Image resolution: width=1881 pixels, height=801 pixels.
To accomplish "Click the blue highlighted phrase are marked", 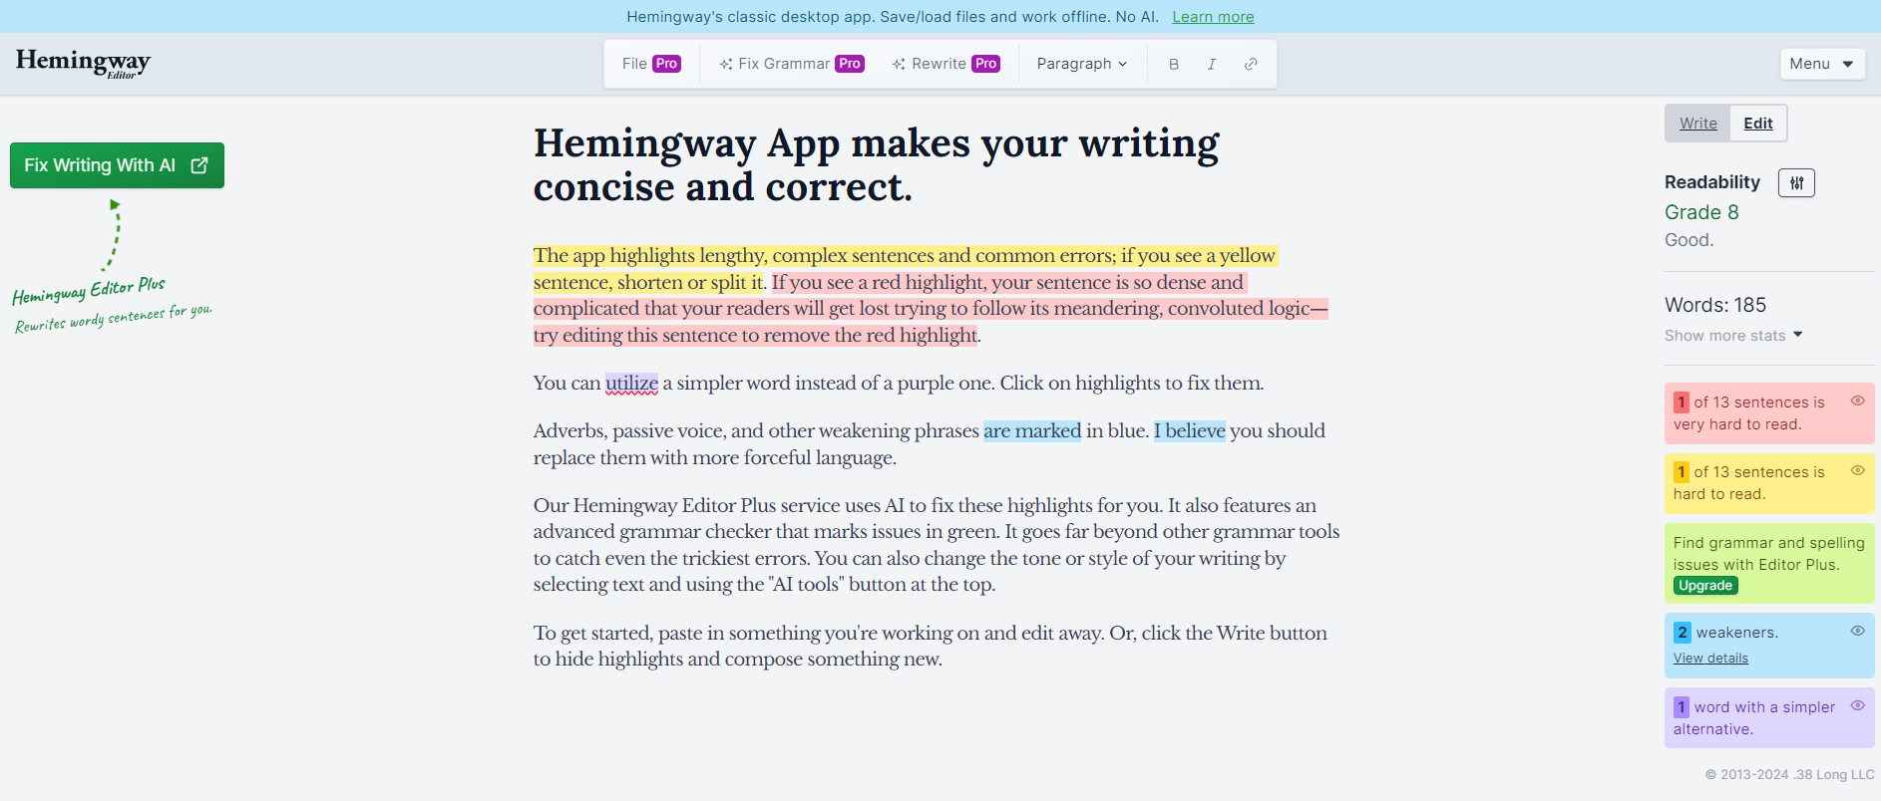I will 1032,430.
